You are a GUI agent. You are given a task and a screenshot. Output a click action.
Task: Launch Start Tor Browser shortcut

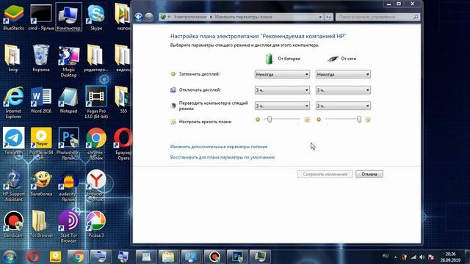68,227
